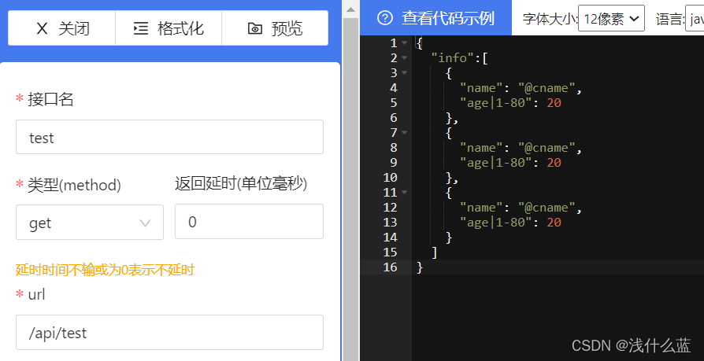Screen dimensions: 704x361
Task: Click the 预览 button label
Action: pos(287,28)
